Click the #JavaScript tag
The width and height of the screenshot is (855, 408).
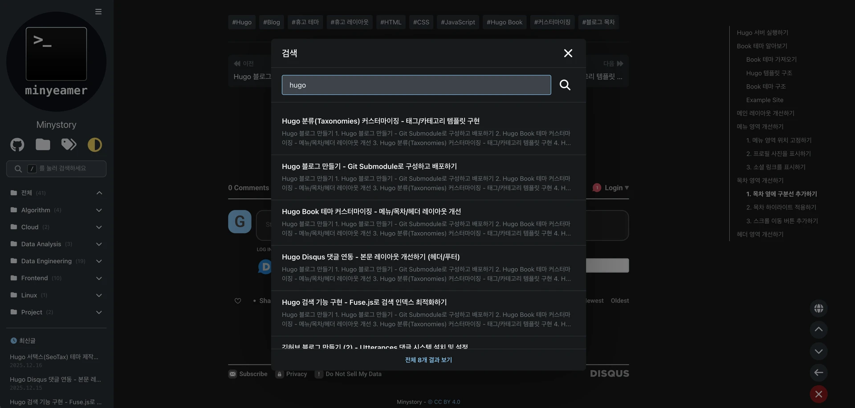tap(458, 22)
